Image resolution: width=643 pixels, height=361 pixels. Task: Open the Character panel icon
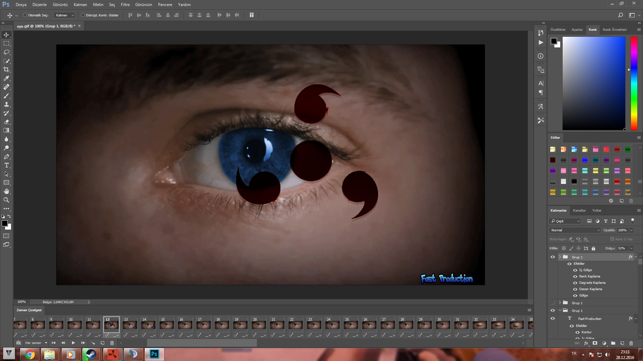coord(541,83)
